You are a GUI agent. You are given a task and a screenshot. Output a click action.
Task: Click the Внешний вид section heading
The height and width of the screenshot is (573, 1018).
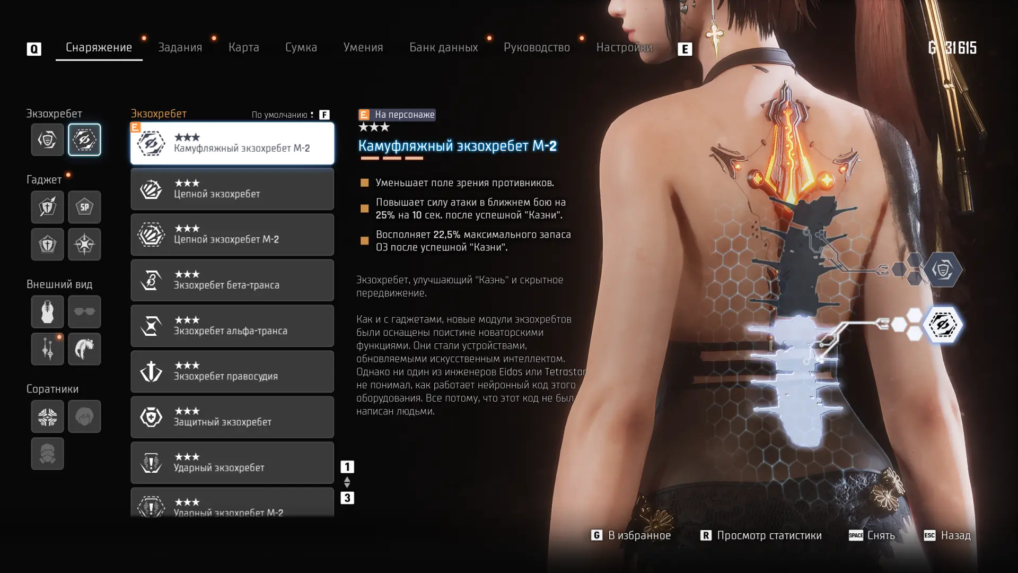pos(59,284)
